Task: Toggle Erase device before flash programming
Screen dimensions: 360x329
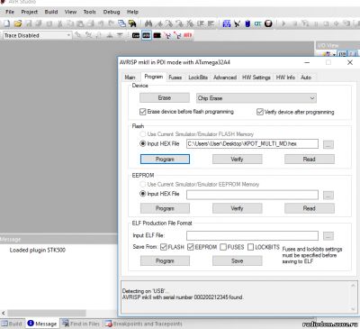Action: pyautogui.click(x=143, y=112)
